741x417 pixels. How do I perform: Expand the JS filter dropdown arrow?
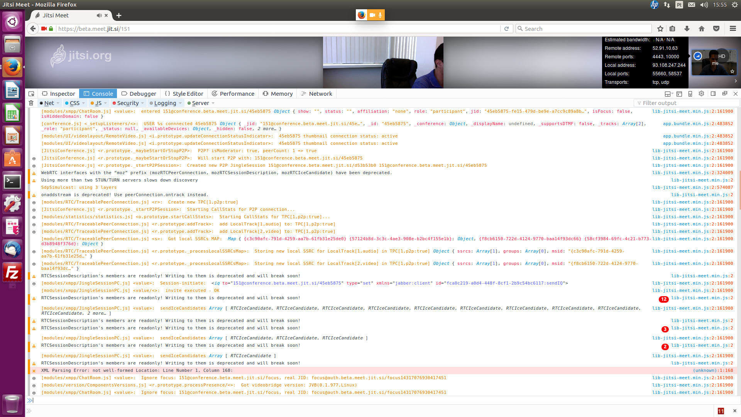click(105, 103)
